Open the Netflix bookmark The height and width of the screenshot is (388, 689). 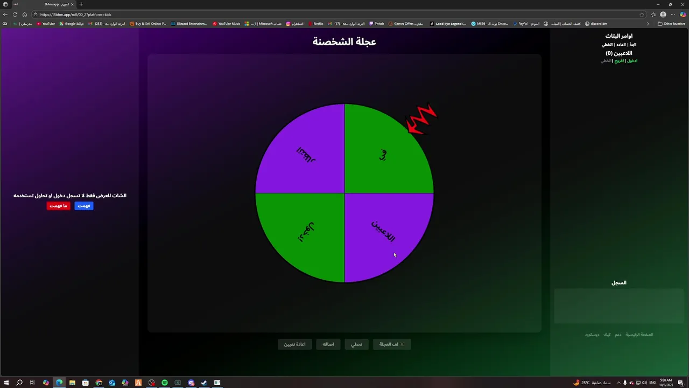point(315,24)
